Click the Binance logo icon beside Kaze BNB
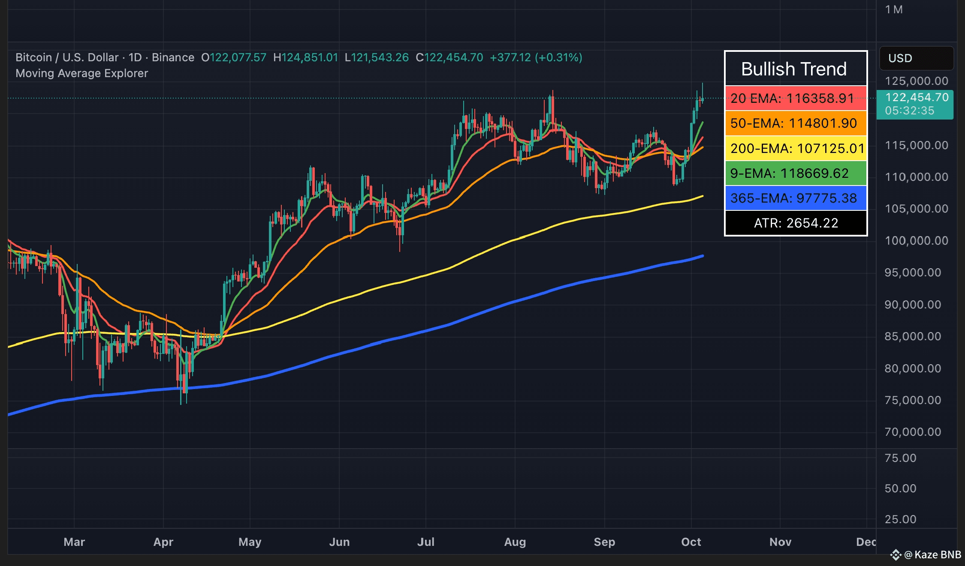This screenshot has width=965, height=566. coord(896,555)
